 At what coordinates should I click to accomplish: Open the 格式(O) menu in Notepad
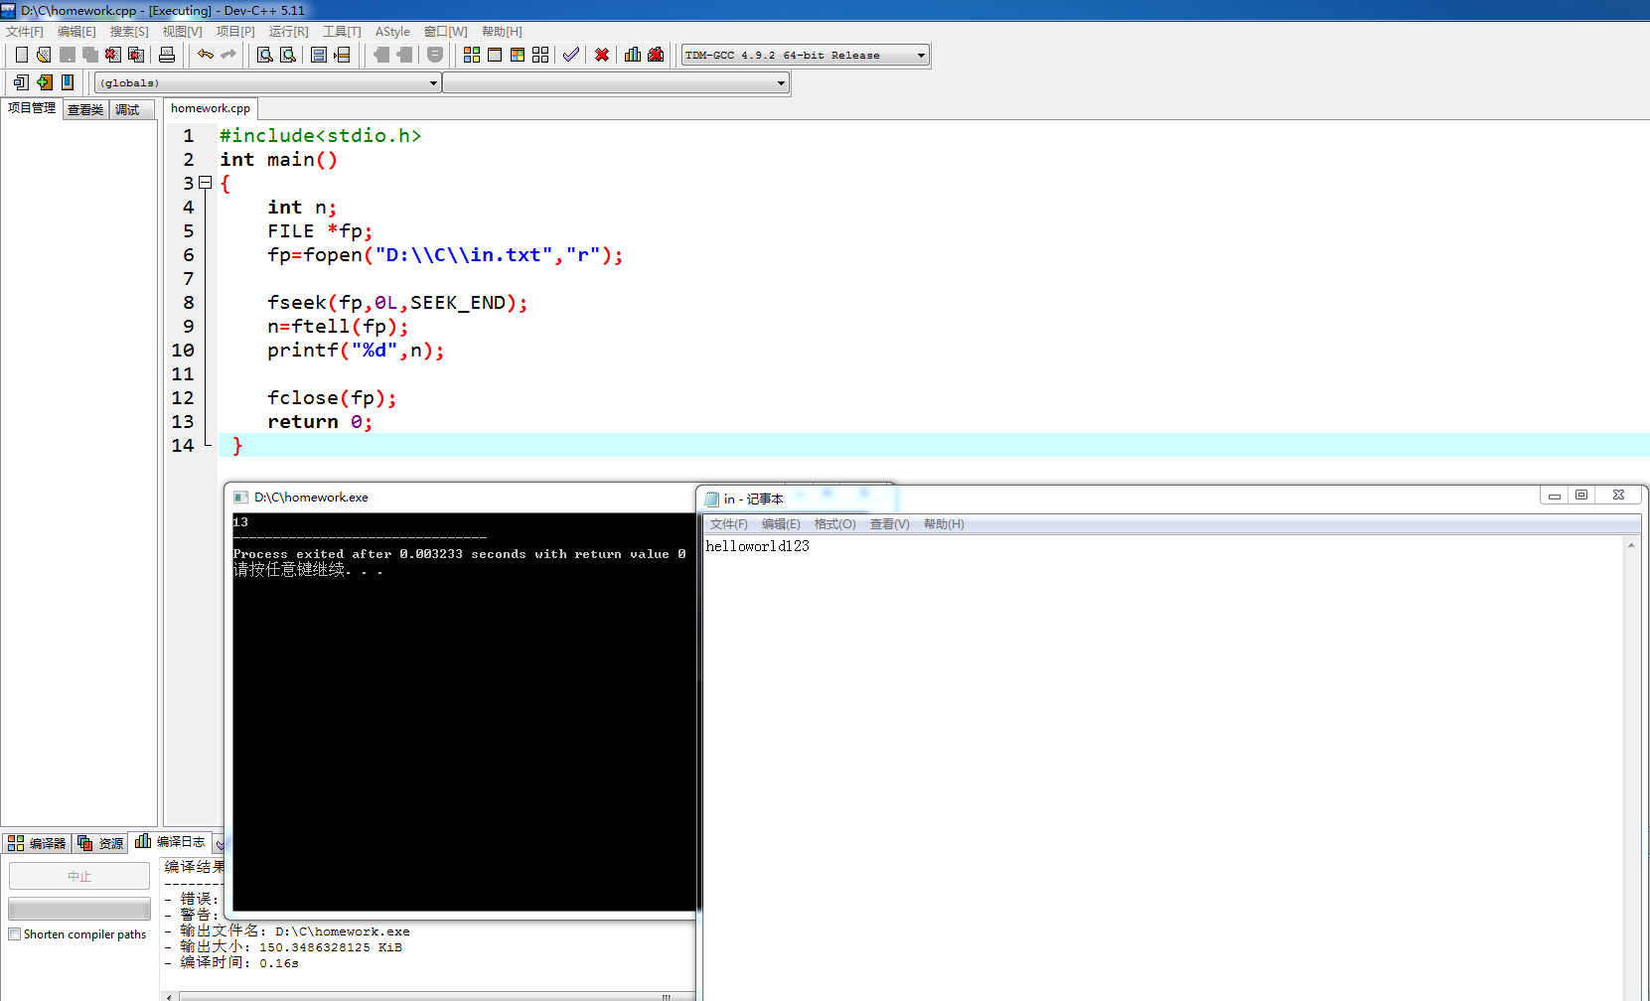pos(835,524)
